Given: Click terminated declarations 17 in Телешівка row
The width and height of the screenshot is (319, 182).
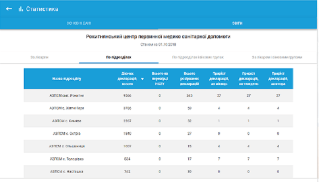Looking at the screenshot, I should [190, 159].
